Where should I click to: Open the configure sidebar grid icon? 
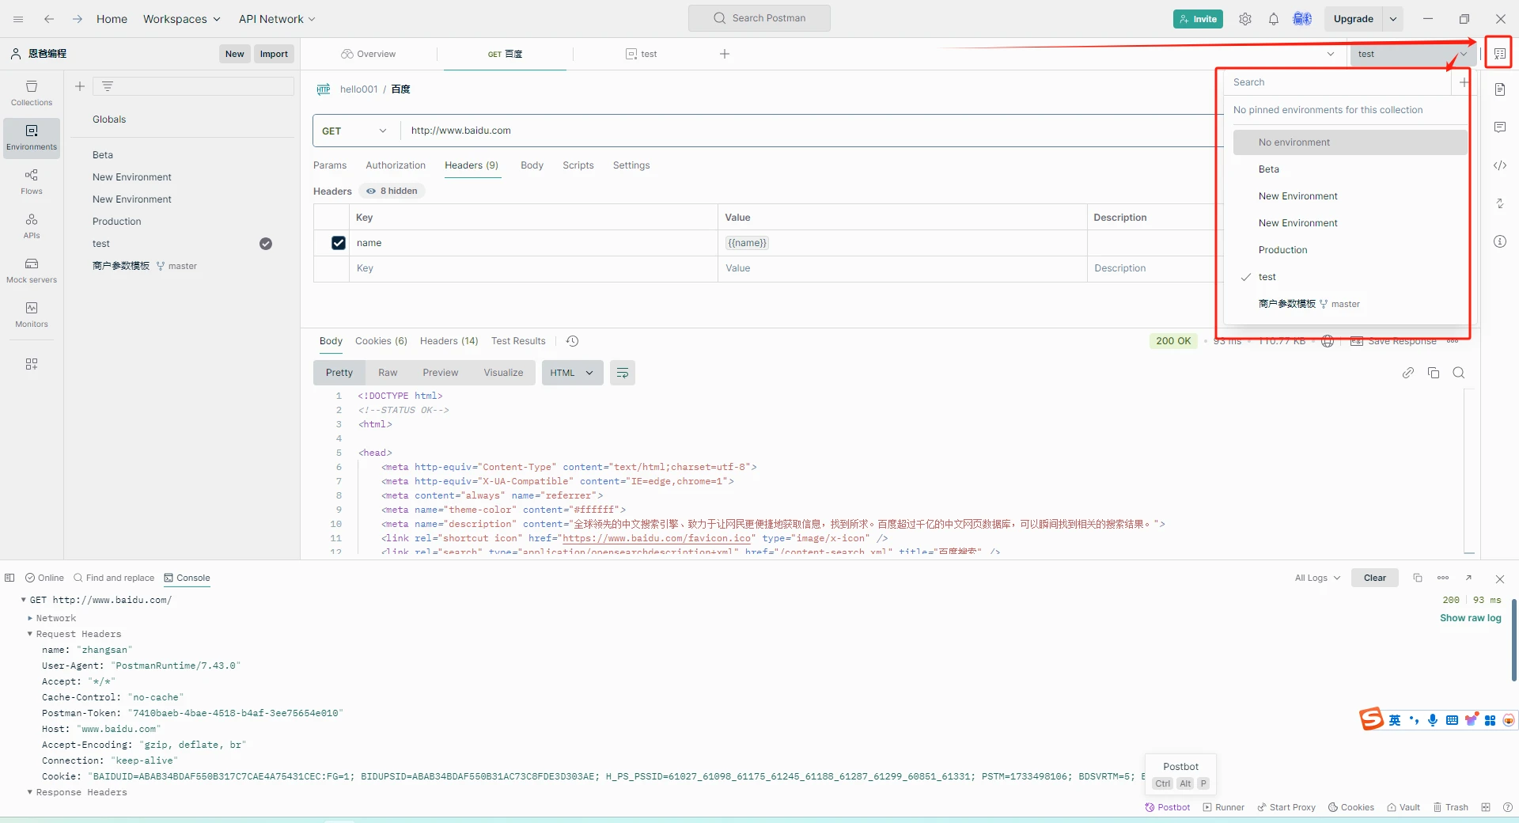pos(32,364)
